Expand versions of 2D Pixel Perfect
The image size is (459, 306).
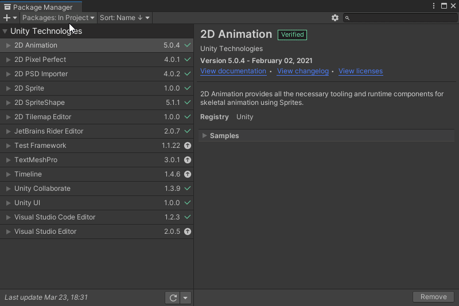(x=9, y=60)
